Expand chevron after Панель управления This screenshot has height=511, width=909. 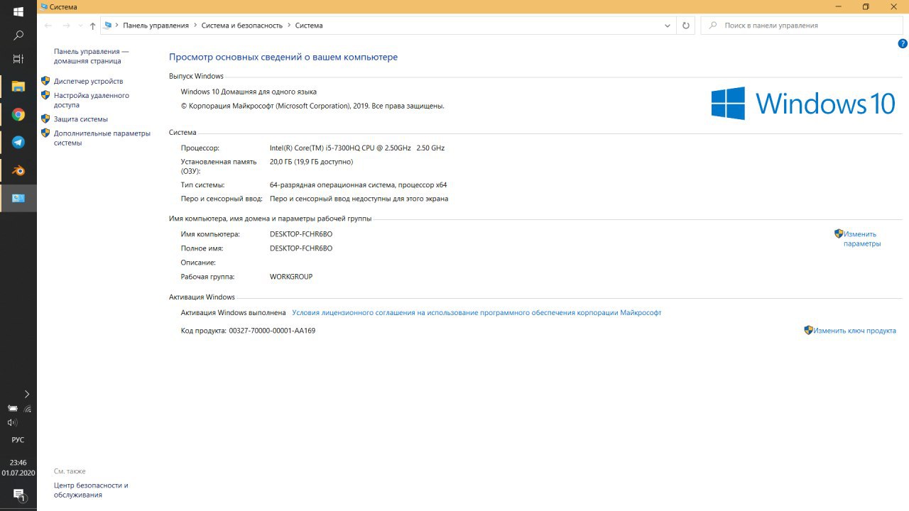point(195,26)
